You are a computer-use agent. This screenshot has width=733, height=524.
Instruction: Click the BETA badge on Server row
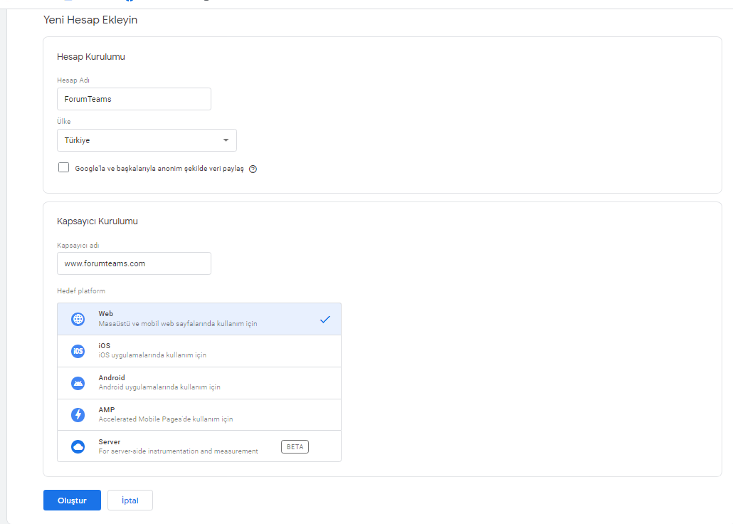point(295,446)
